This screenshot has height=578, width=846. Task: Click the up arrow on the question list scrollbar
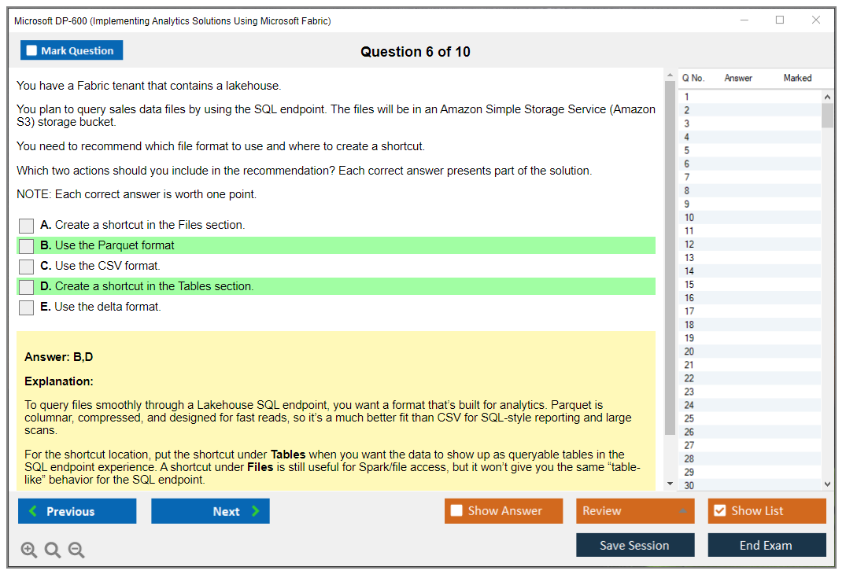(828, 96)
